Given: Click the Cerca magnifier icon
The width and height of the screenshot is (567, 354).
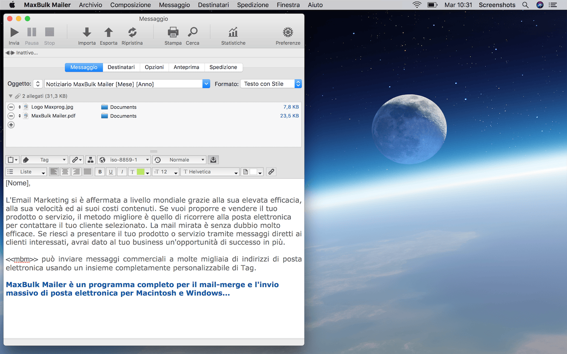Looking at the screenshot, I should tap(192, 32).
